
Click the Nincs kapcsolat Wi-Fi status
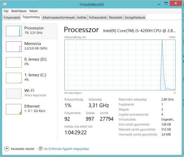(x=35, y=95)
